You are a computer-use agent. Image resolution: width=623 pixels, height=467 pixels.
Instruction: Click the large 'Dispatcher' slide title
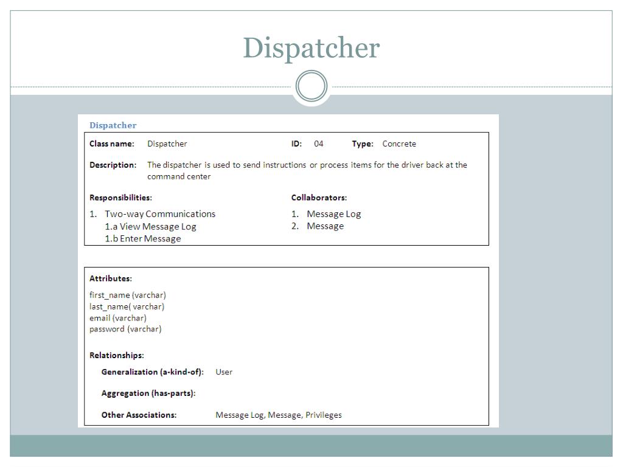(311, 49)
